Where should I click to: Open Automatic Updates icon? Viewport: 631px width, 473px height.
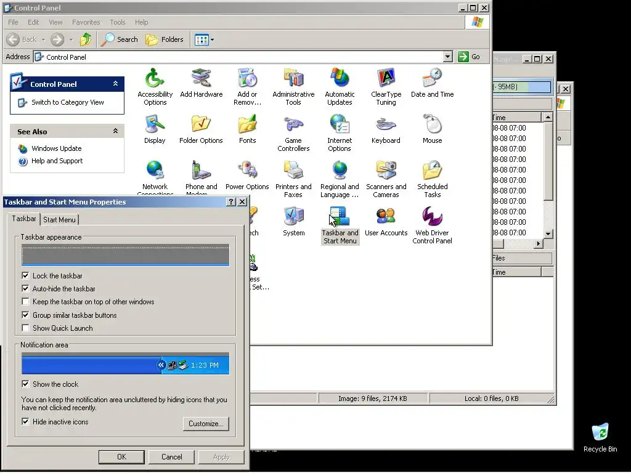click(340, 86)
